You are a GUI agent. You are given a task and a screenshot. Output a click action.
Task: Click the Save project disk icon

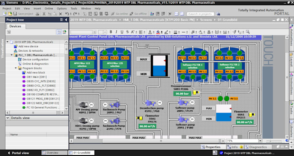pos(15,14)
